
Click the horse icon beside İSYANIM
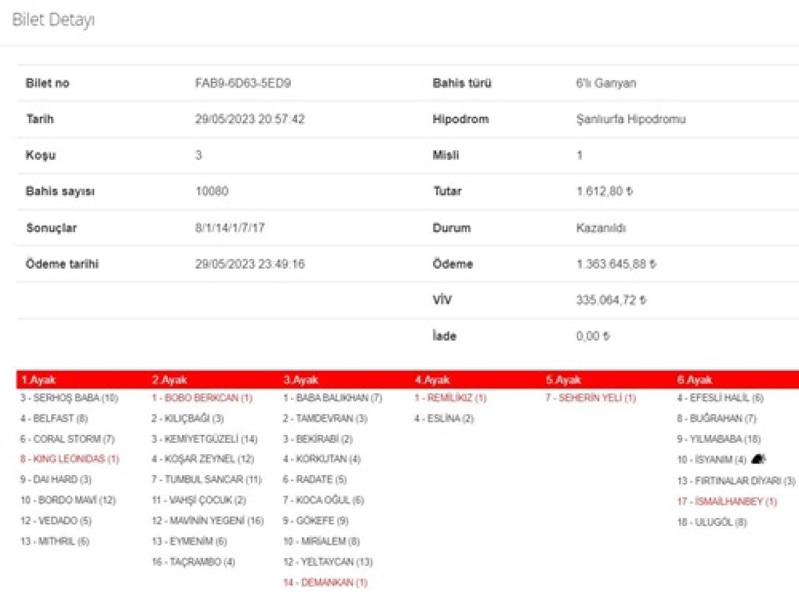click(758, 459)
